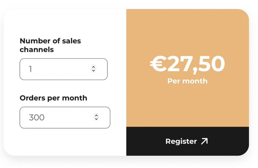This screenshot has width=258, height=168.
Task: Click the increment arrow on sales channels stepper
Action: [x=93, y=67]
